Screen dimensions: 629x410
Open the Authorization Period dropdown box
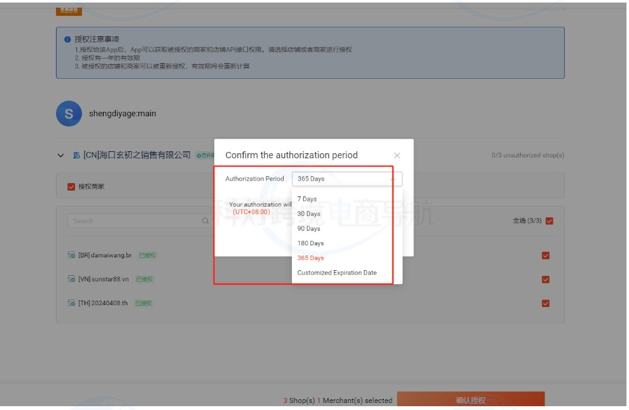[347, 179]
